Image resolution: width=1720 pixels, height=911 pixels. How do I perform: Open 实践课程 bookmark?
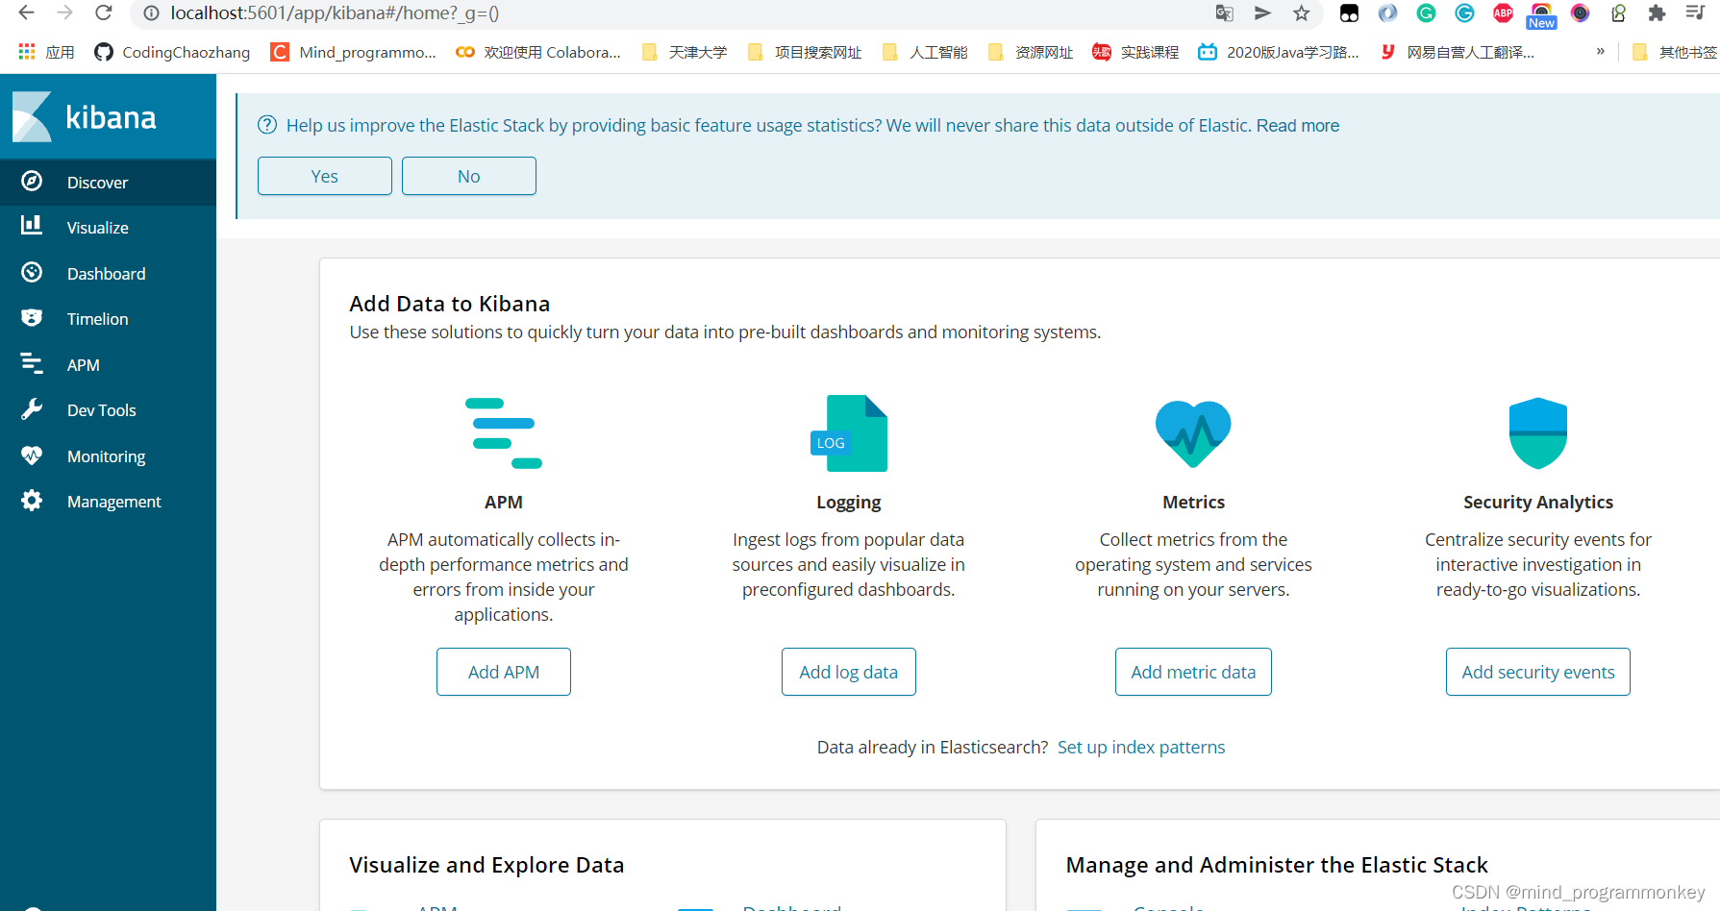(1135, 52)
